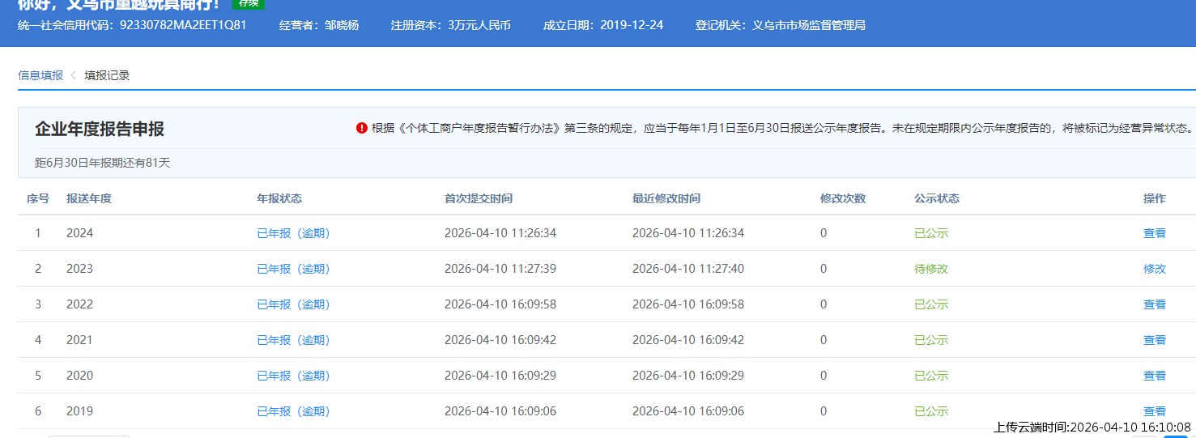
Task: Click 查看 in the 2020 row
Action: point(1154,376)
